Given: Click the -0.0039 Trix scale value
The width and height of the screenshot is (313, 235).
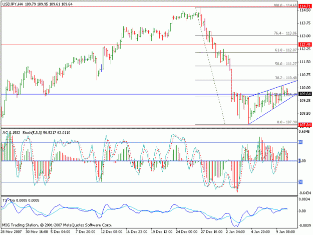Looking at the screenshot, I should pyautogui.click(x=305, y=225).
